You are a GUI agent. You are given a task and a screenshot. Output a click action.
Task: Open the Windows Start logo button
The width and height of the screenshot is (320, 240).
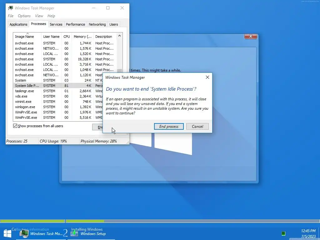[7, 233]
